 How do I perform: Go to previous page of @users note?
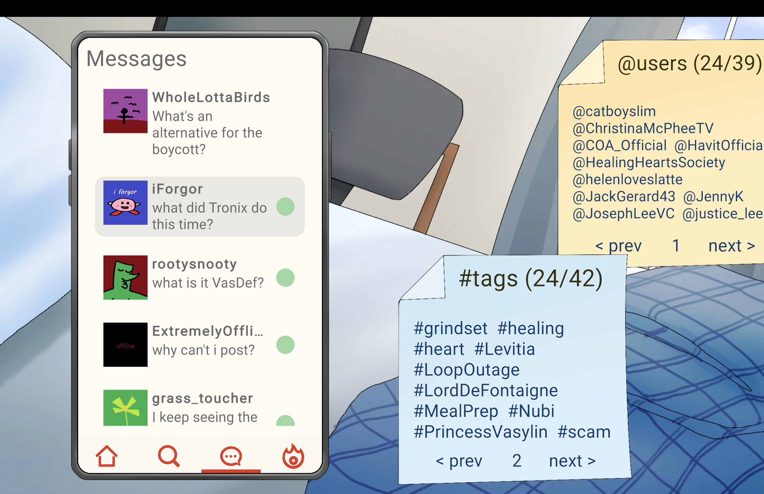(x=618, y=246)
